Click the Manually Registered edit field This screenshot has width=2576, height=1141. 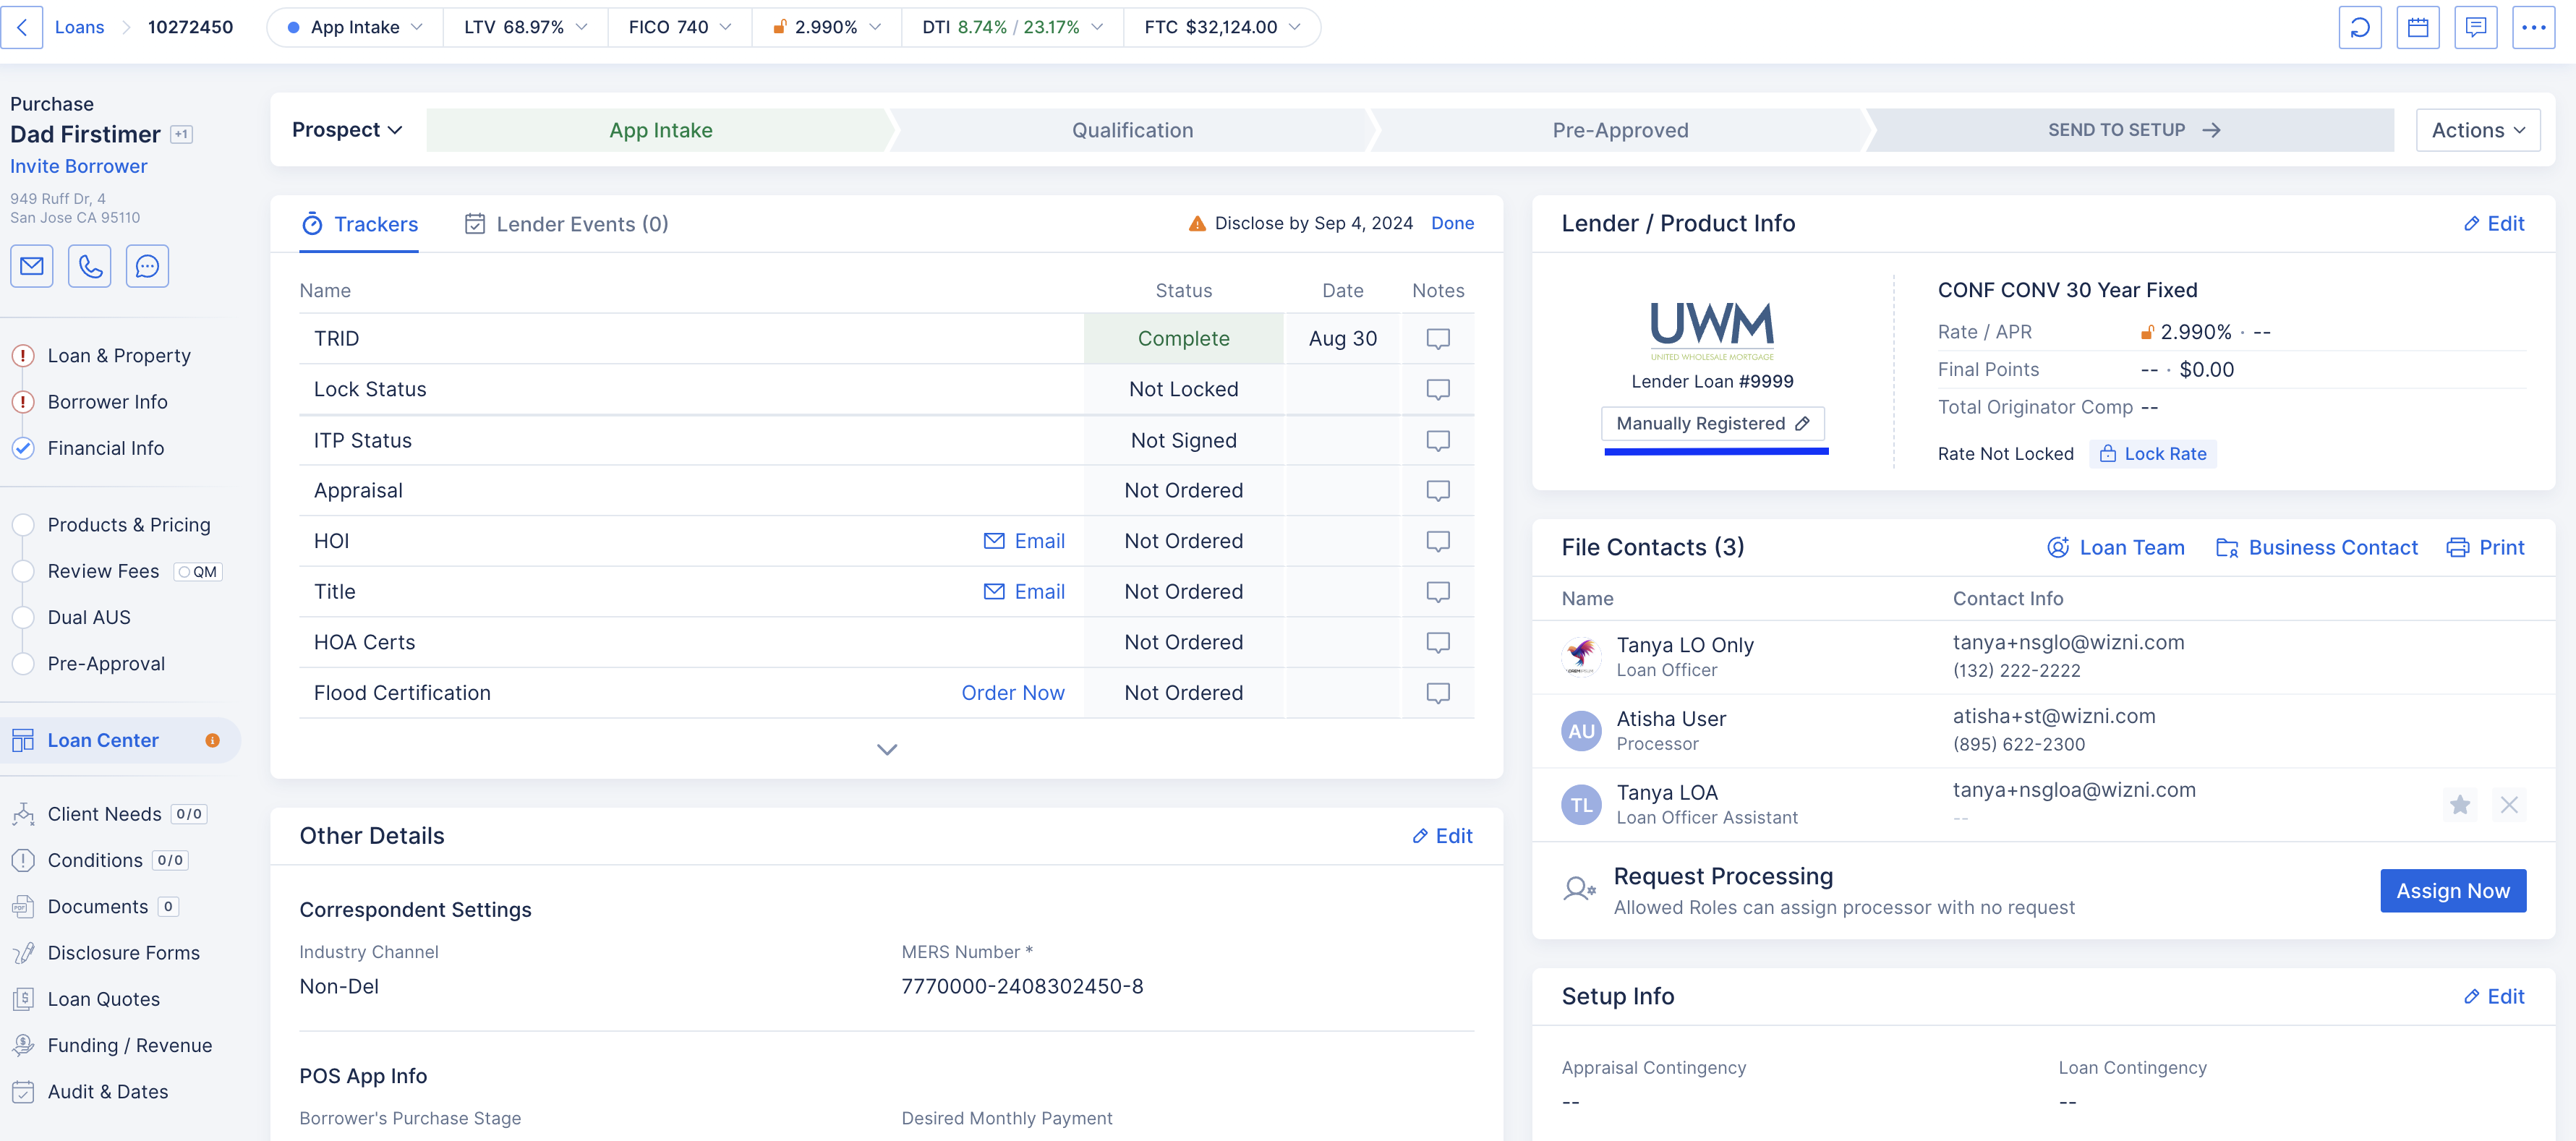coord(1712,423)
